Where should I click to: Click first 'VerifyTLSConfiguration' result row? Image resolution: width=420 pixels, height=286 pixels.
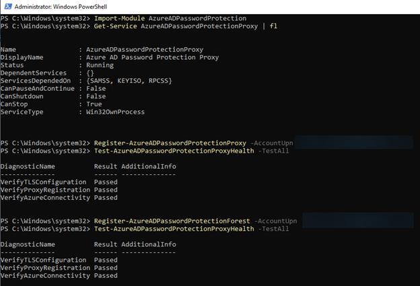59,182
